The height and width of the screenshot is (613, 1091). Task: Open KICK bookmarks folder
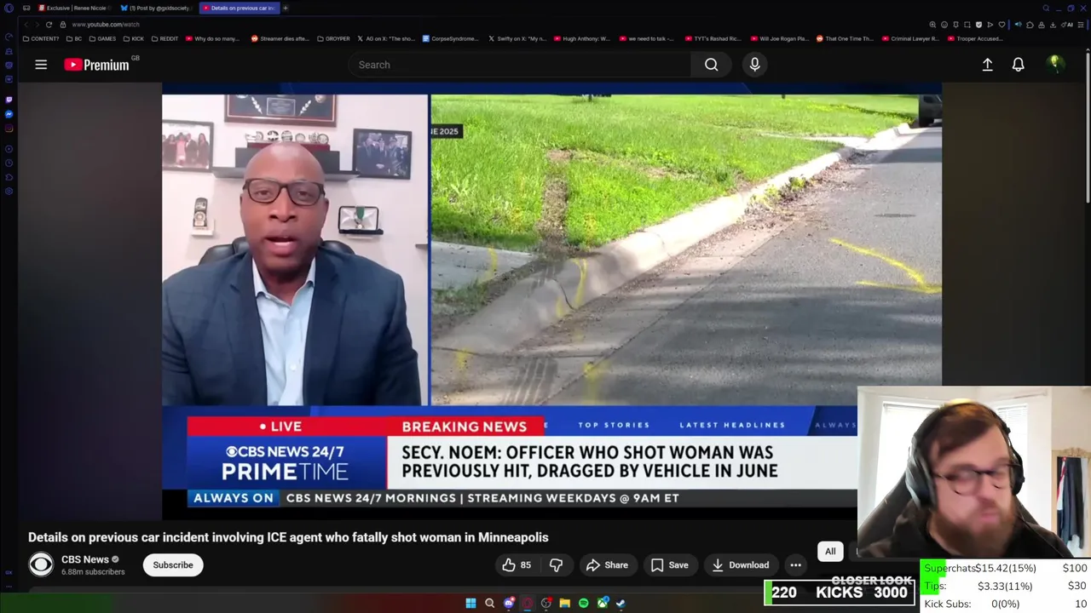(x=134, y=38)
